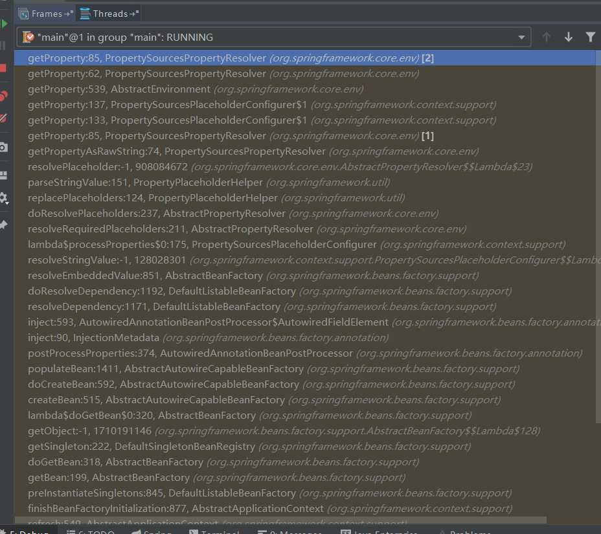Select frame lambda$processProperties$0:175

(305, 245)
